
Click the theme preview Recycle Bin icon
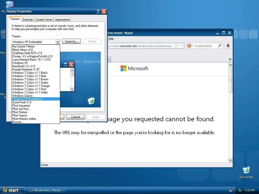pyautogui.click(x=91, y=101)
